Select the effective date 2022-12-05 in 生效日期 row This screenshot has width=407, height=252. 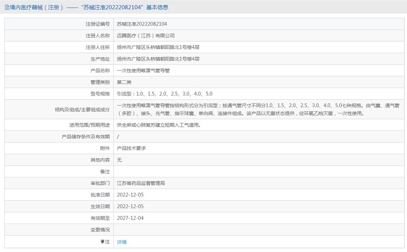click(130, 206)
